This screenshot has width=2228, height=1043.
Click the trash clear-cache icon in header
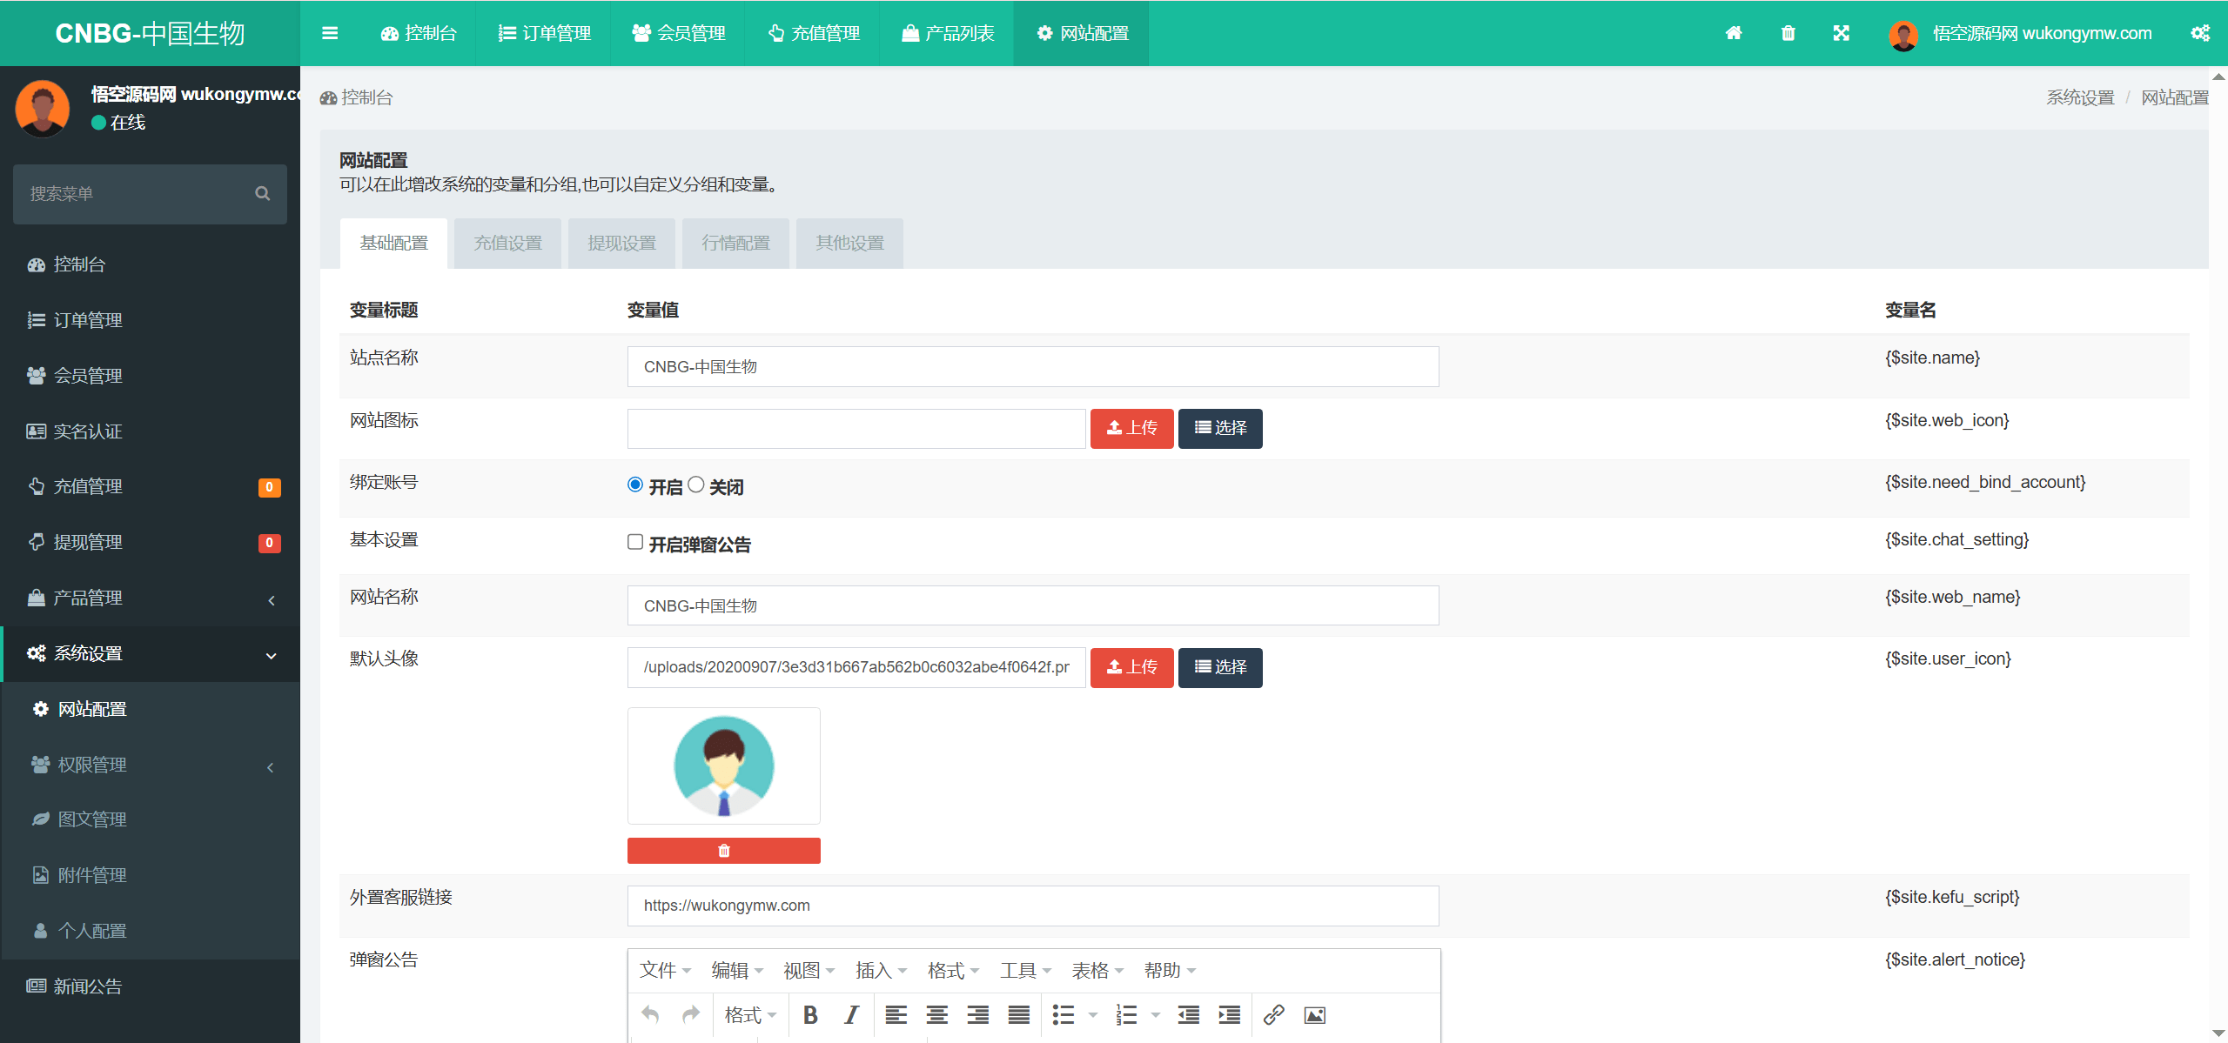click(1788, 33)
